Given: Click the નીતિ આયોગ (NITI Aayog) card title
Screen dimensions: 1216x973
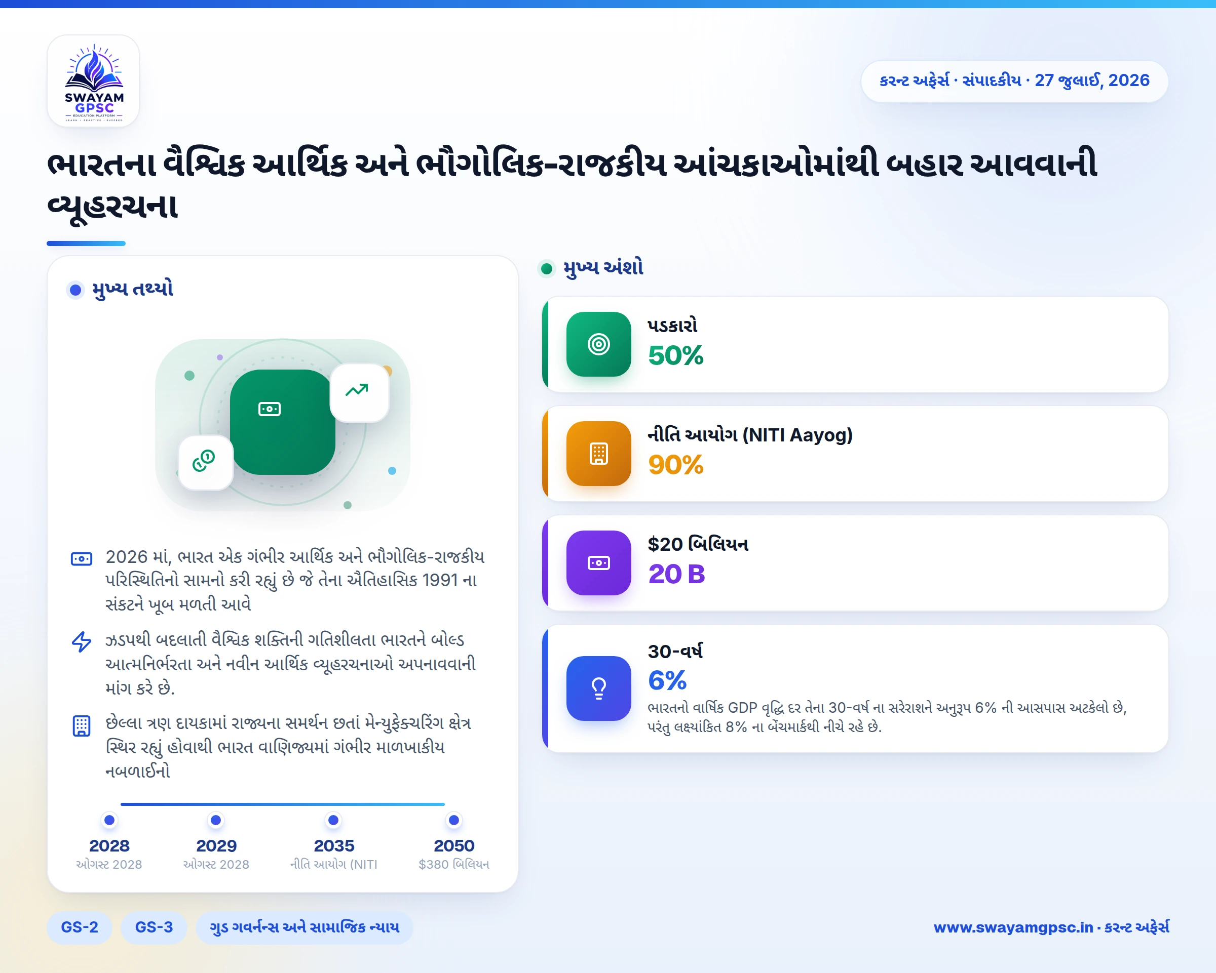Looking at the screenshot, I should coord(750,435).
